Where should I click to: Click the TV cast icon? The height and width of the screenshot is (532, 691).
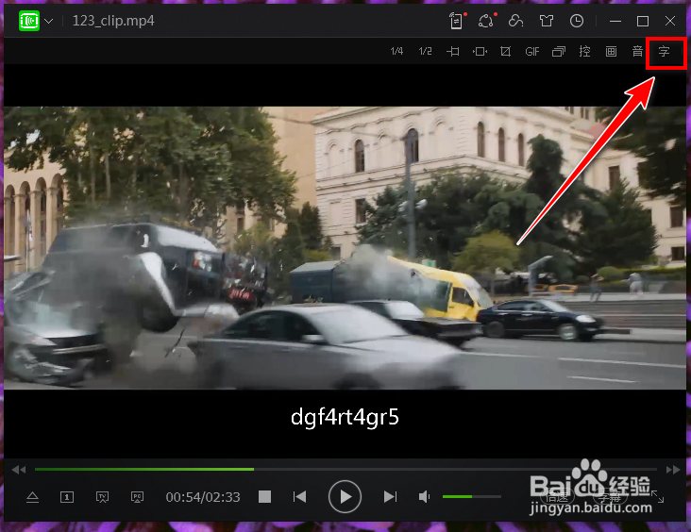(102, 497)
